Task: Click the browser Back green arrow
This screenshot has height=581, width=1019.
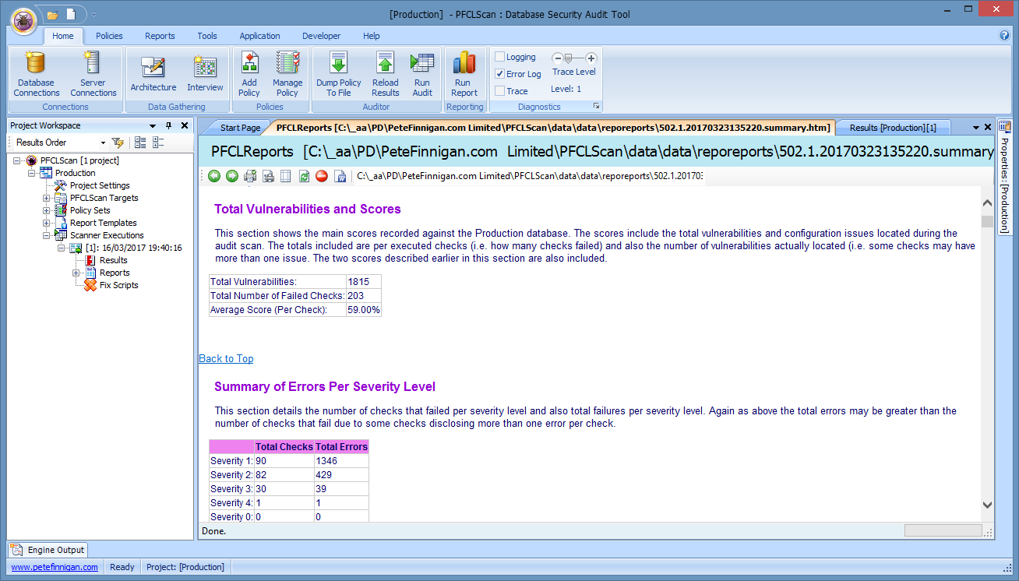Action: click(214, 176)
